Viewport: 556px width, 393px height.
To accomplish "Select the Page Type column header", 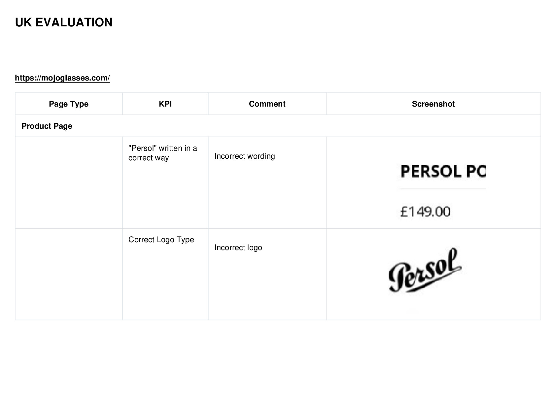I will [x=69, y=104].
